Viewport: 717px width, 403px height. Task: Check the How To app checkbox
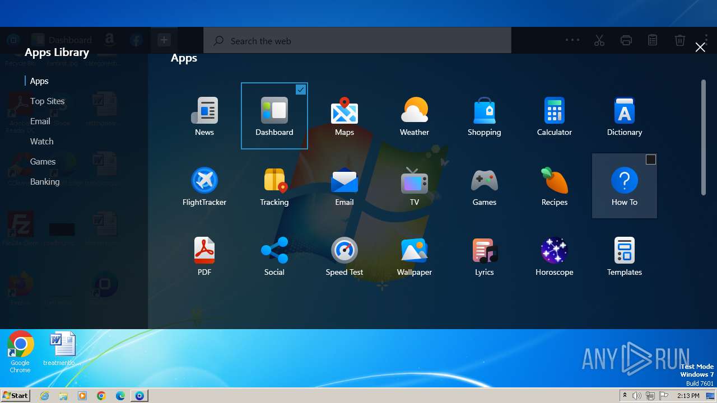(651, 160)
